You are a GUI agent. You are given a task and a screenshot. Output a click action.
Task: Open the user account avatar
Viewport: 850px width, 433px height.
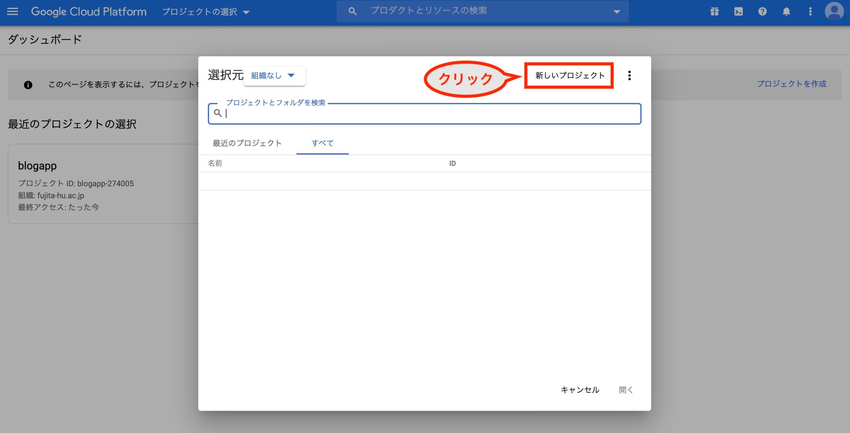834,11
